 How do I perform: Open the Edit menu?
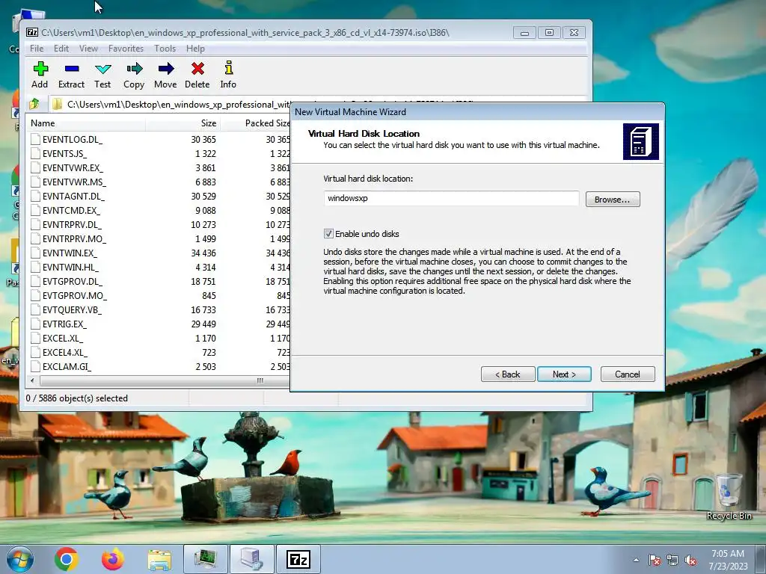(x=61, y=49)
